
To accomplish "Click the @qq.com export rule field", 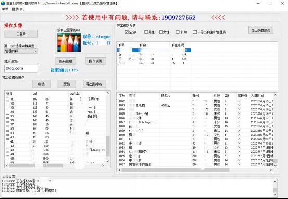I will click(x=21, y=68).
